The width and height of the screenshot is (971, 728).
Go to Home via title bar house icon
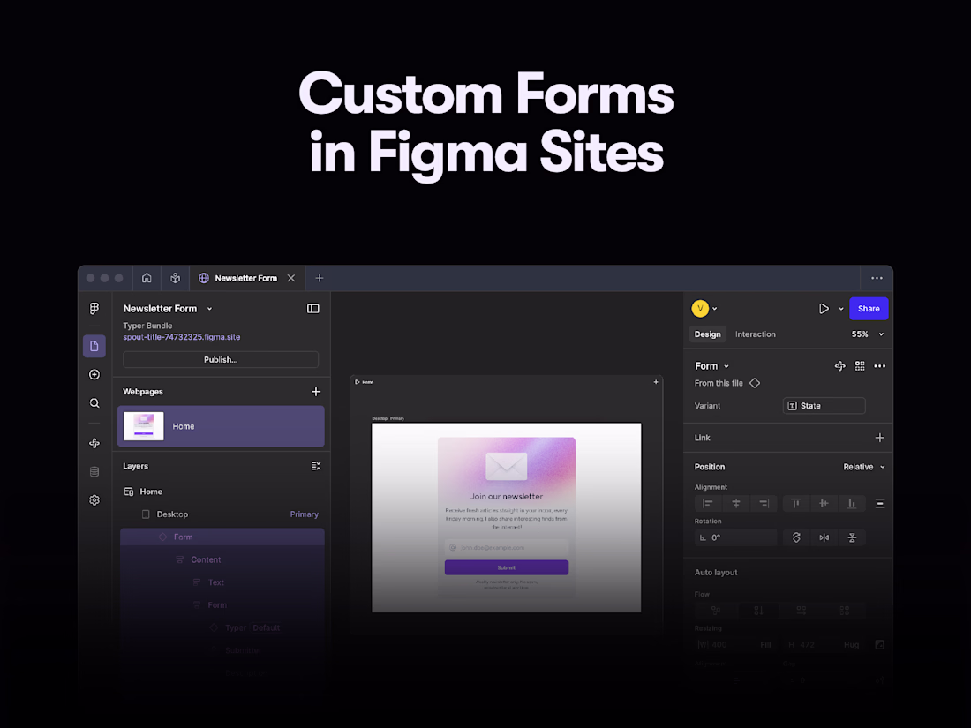point(147,278)
